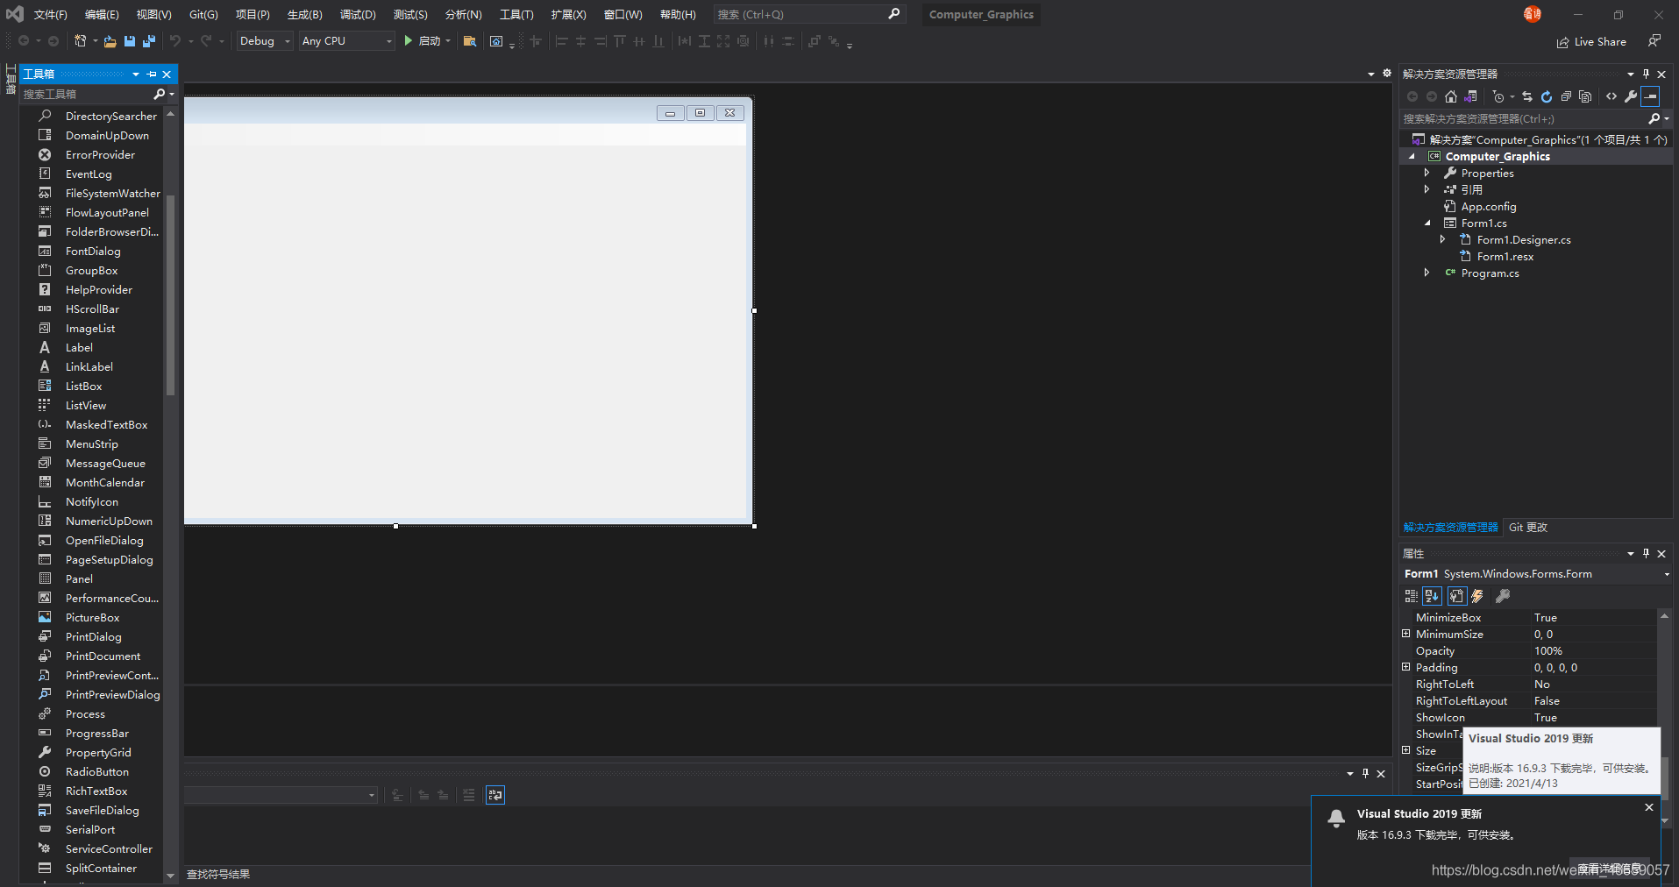Click the Property Pages wrench icon in the Properties panel

1503,596
